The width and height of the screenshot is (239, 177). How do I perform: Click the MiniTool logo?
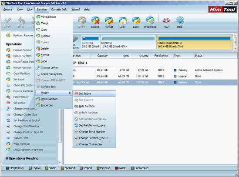[222, 10]
